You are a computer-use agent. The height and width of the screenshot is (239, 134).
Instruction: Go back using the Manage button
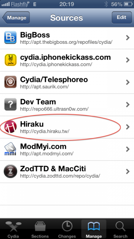click(x=16, y=18)
